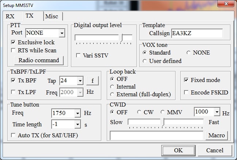Select the MMV option for CWID
Viewport: 237px width, 160px height.
coord(162,112)
